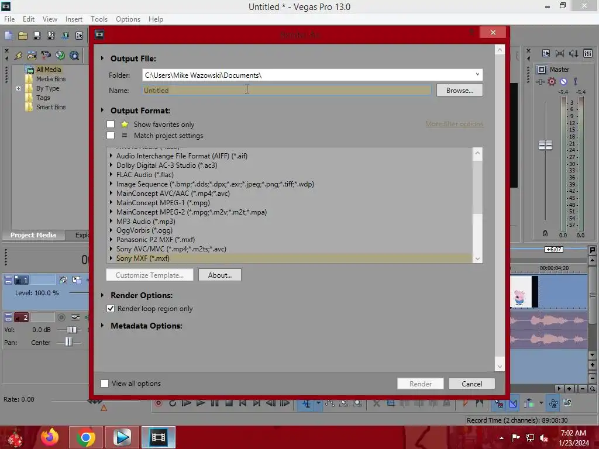Open Firefox from the taskbar
Screen dimensions: 599x449
coord(50,437)
